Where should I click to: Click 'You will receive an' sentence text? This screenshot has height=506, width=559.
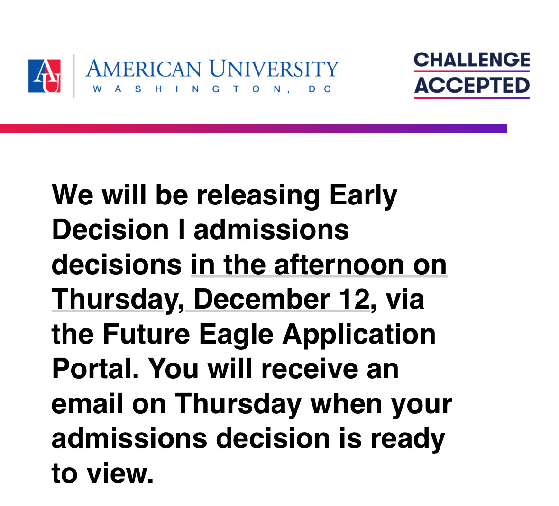273,369
